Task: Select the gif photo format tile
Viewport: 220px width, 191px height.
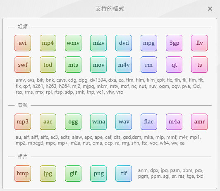Action: tap(73, 174)
